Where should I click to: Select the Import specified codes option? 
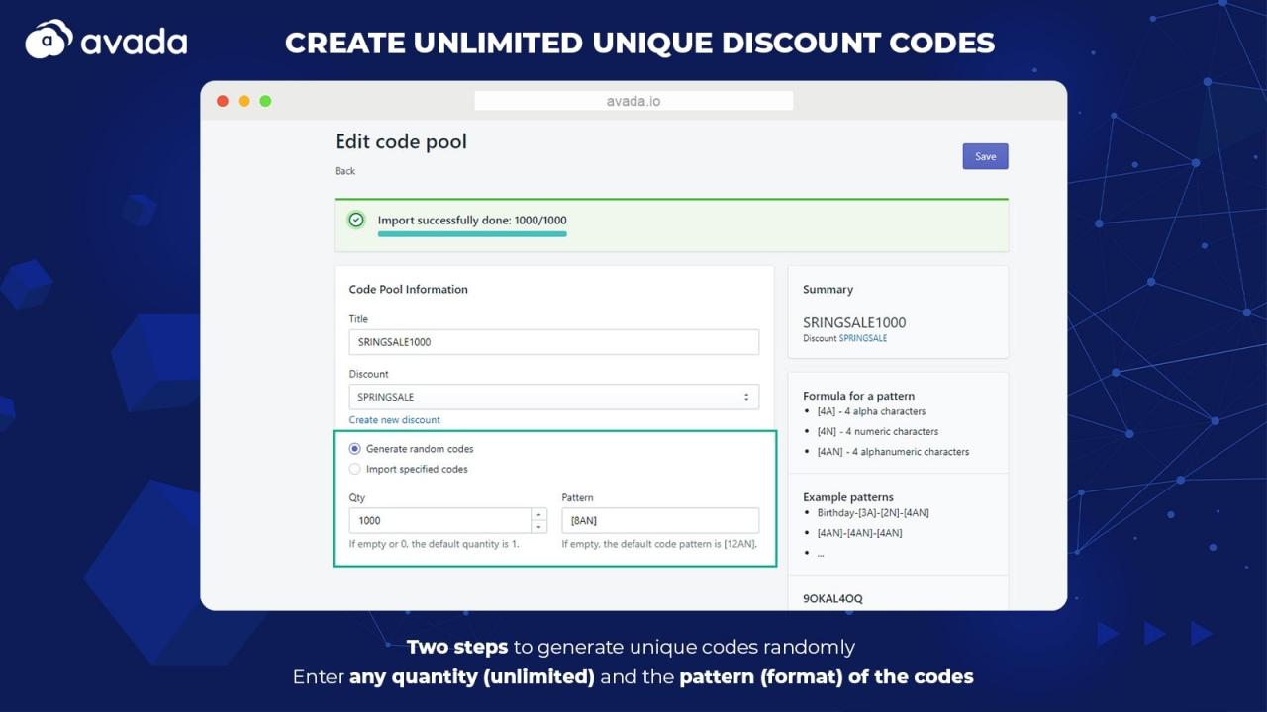click(x=355, y=470)
